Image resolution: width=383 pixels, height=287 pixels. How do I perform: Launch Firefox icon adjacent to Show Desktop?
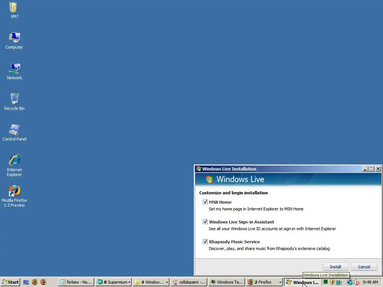35,282
